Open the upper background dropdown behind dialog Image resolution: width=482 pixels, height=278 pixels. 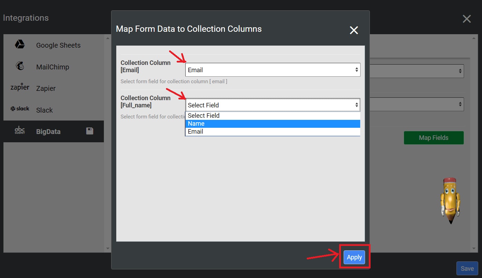coord(417,71)
